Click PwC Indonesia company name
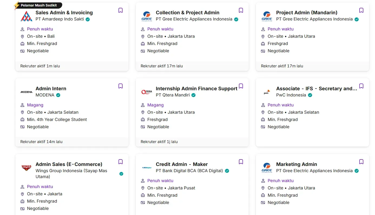The height and width of the screenshot is (215, 375). click(291, 95)
